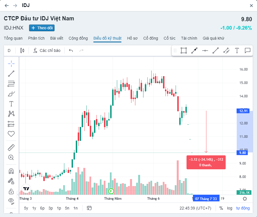Select the 1y time range
257x217 pixels.
coord(34,208)
